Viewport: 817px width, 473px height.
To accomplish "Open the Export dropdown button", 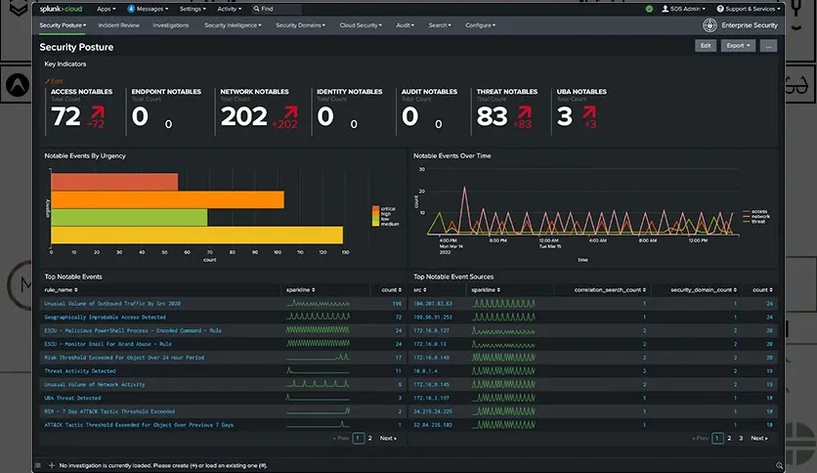I will pyautogui.click(x=738, y=46).
